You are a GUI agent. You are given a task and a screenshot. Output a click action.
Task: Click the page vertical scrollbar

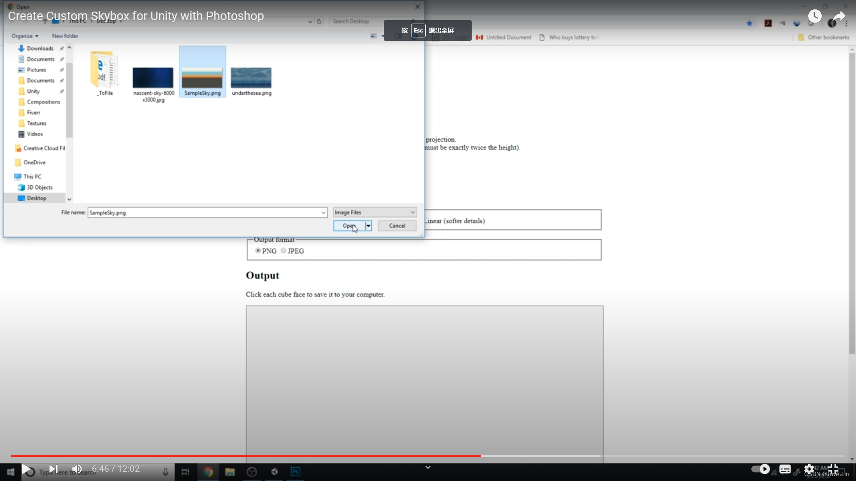click(x=852, y=203)
